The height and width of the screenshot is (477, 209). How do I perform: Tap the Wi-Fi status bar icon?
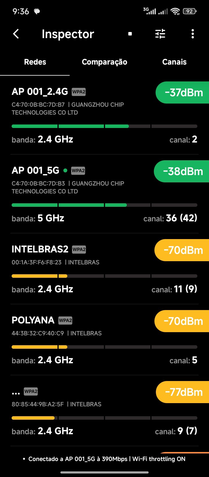175,11
